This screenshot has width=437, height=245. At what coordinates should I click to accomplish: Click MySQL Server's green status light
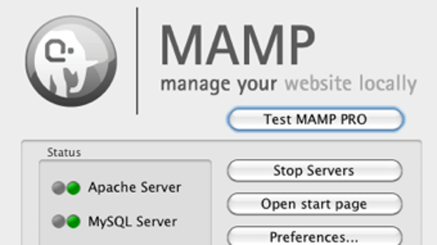74,221
